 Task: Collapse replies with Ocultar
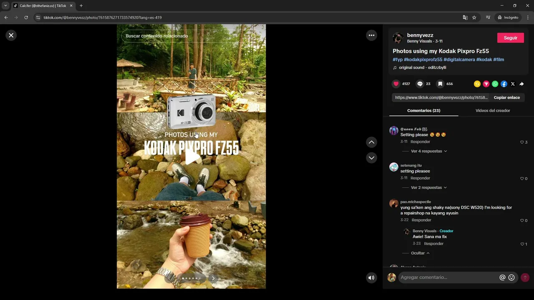(420, 253)
